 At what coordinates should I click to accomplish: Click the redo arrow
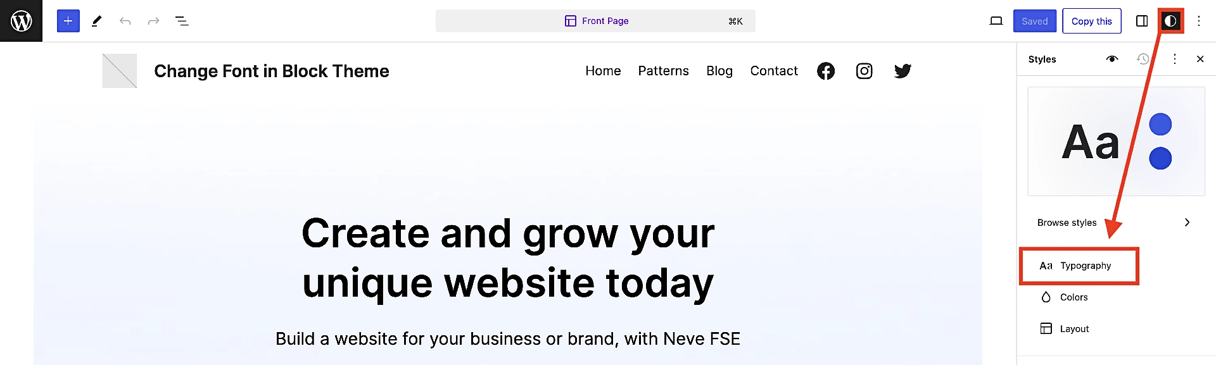(x=153, y=21)
